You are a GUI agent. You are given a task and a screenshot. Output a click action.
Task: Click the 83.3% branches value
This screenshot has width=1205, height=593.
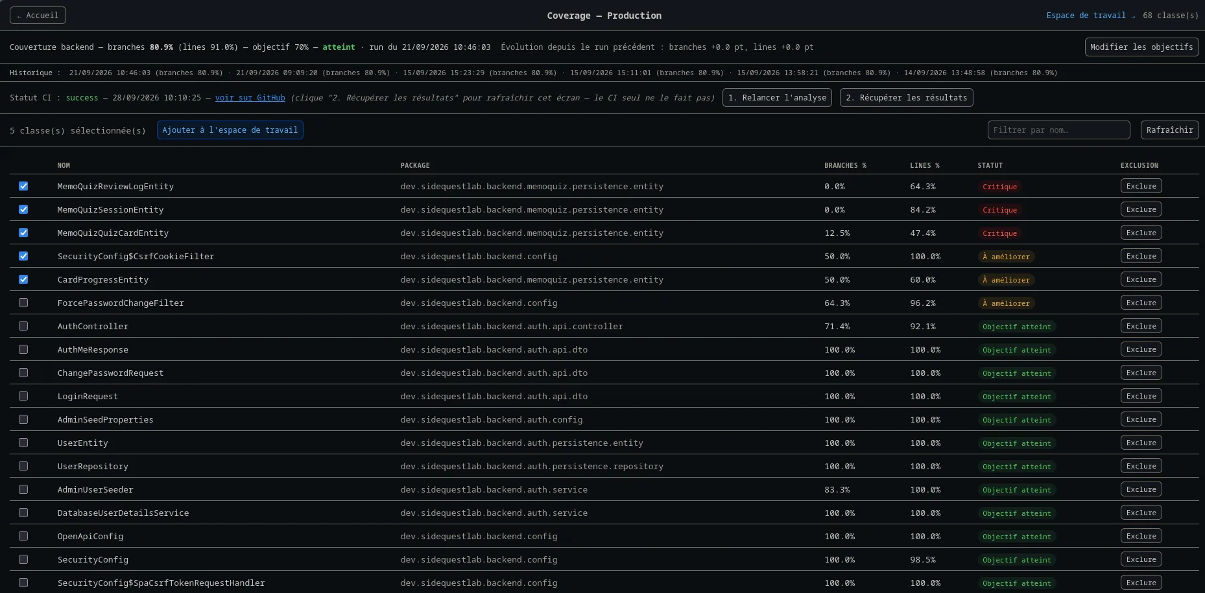coord(837,489)
